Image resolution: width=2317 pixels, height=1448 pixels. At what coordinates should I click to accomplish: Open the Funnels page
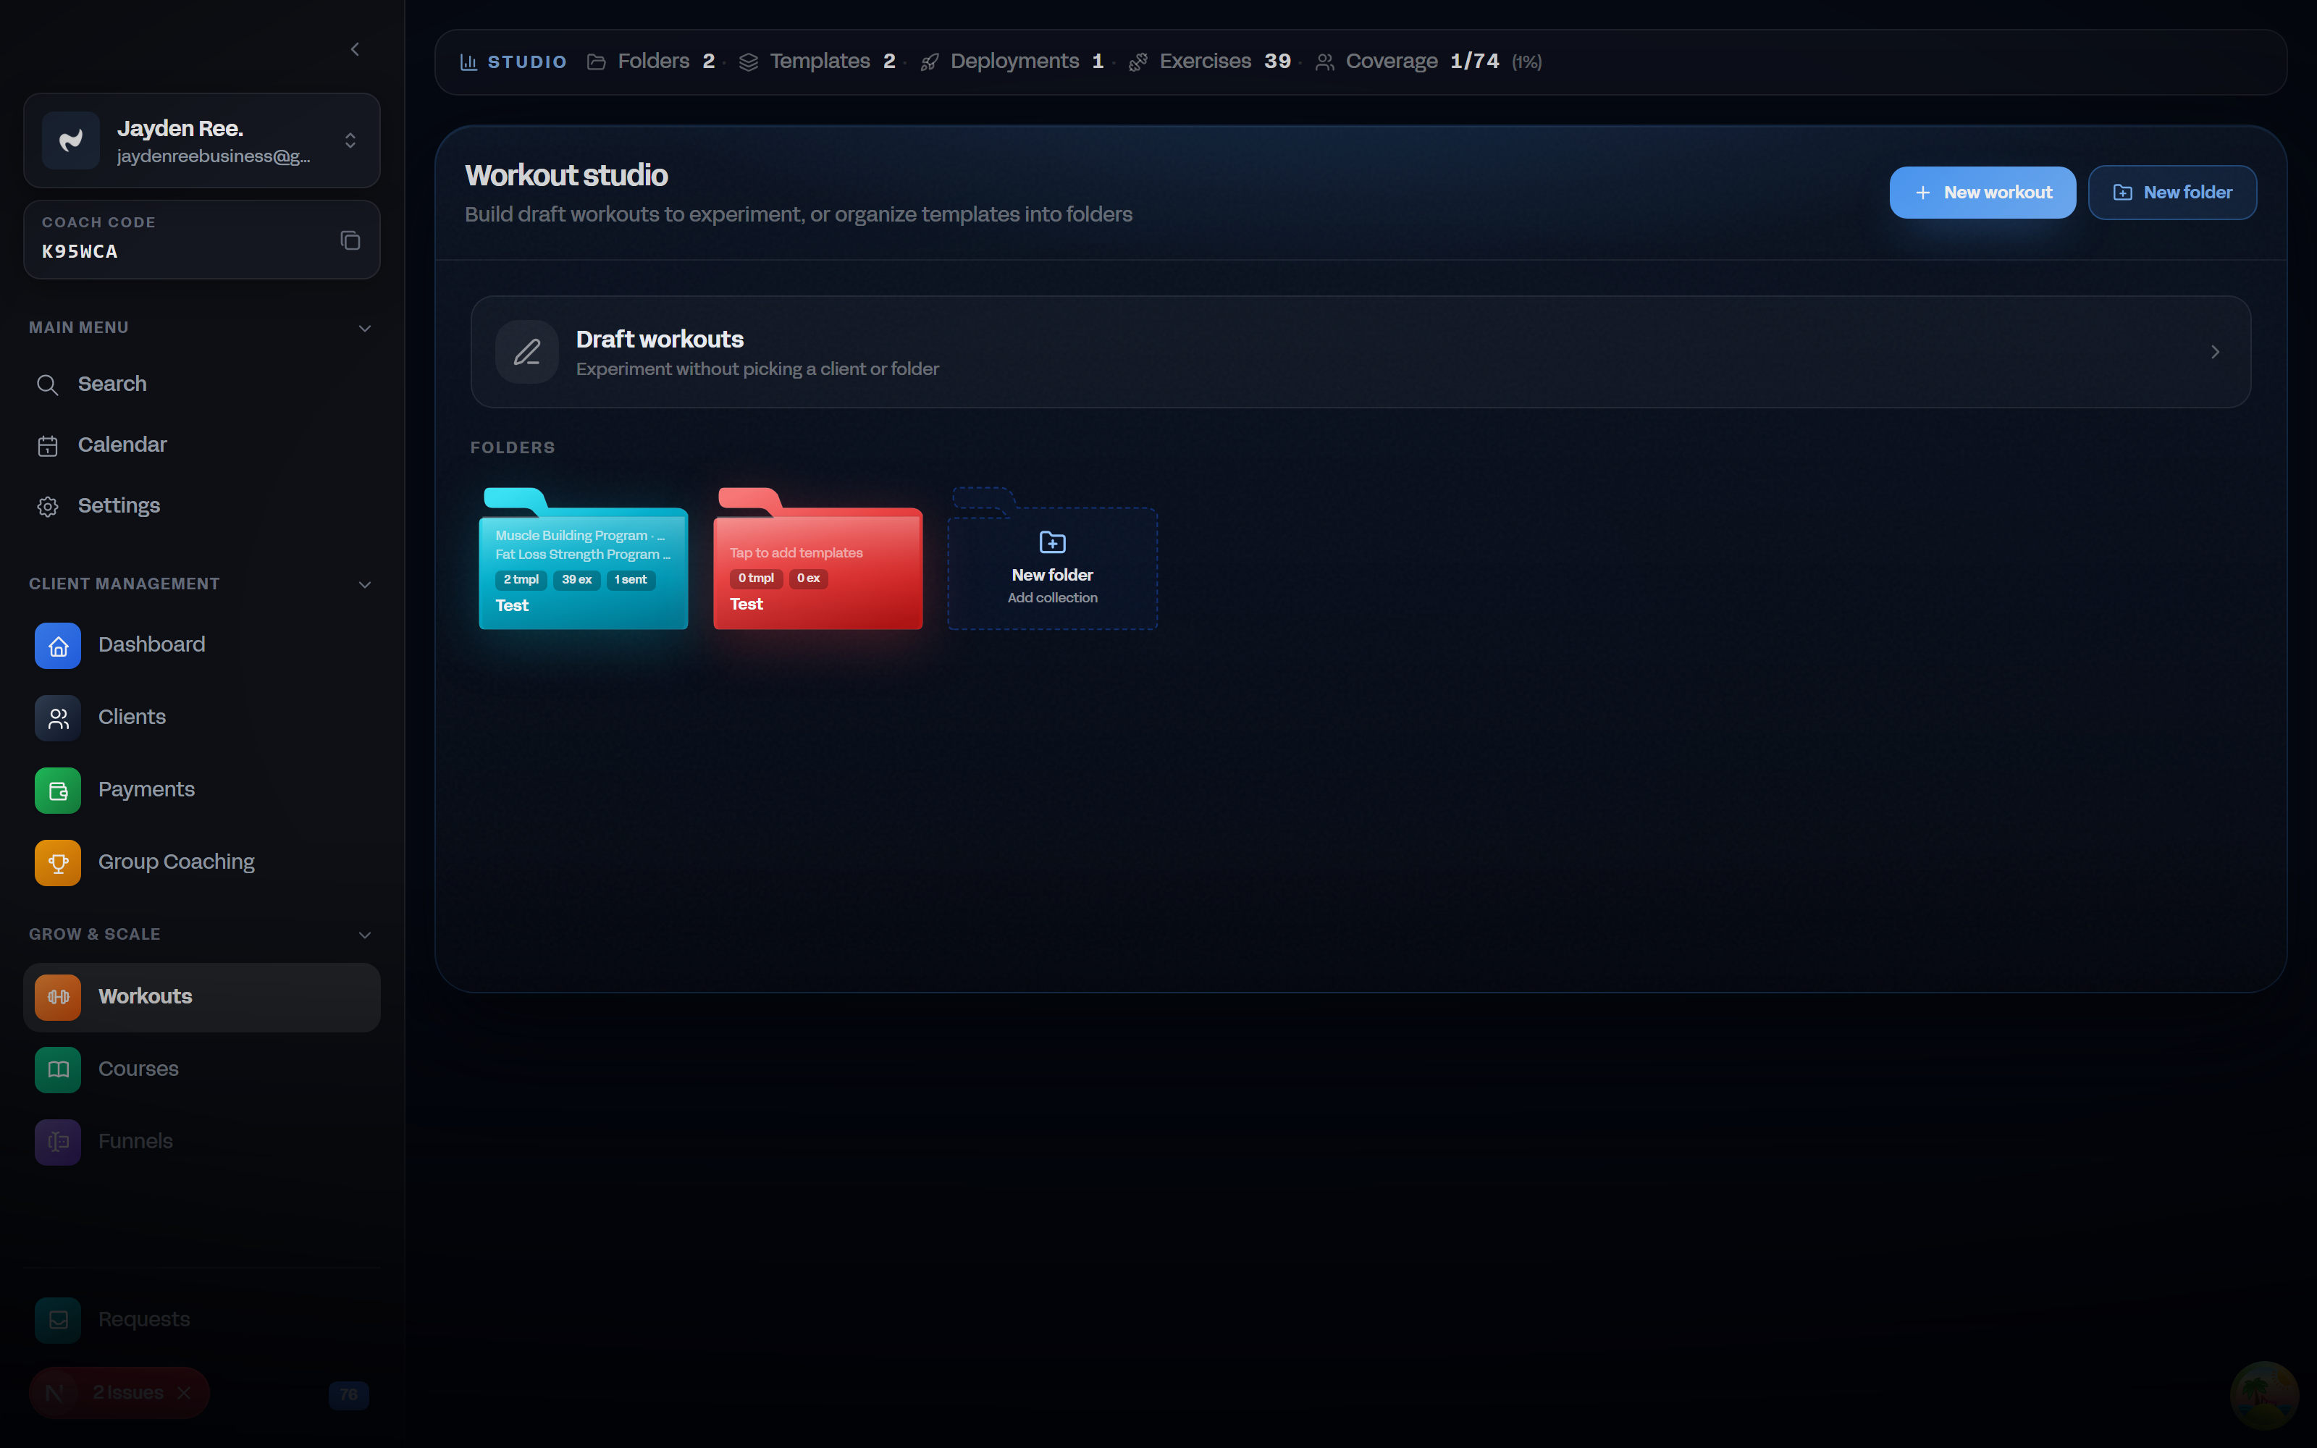pyautogui.click(x=202, y=1142)
